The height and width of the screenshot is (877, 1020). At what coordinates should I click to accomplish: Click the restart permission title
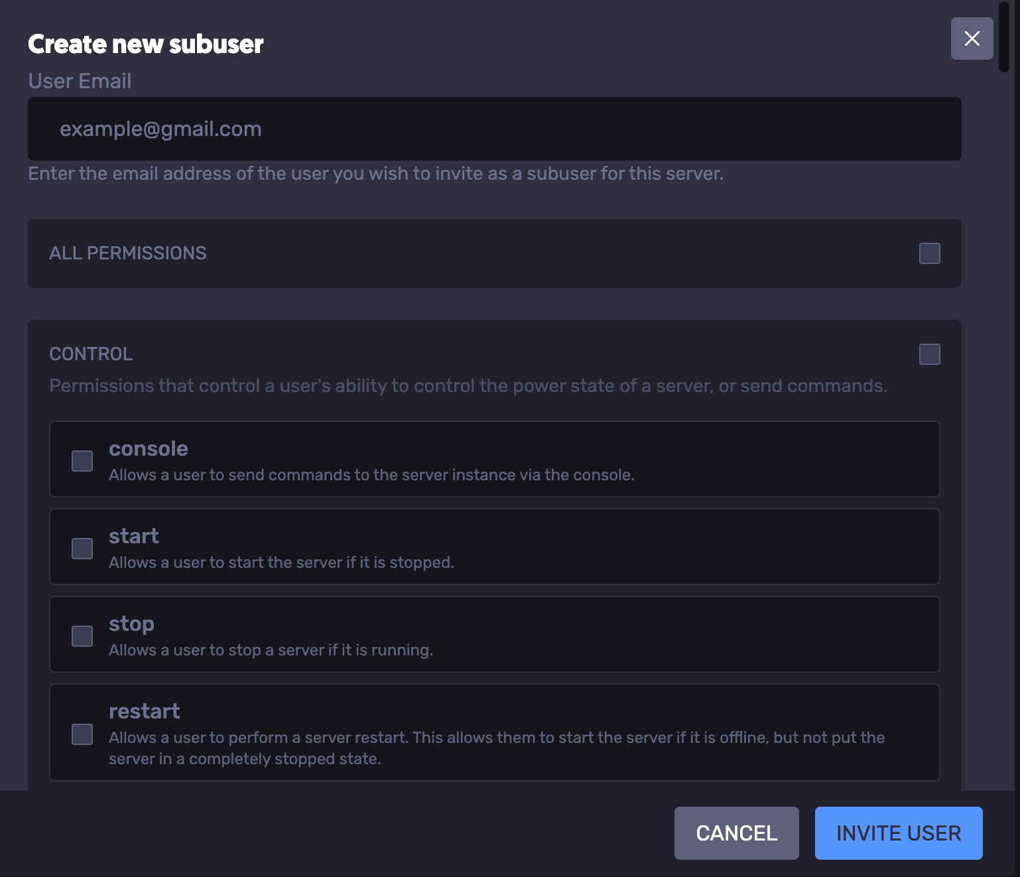pyautogui.click(x=145, y=712)
